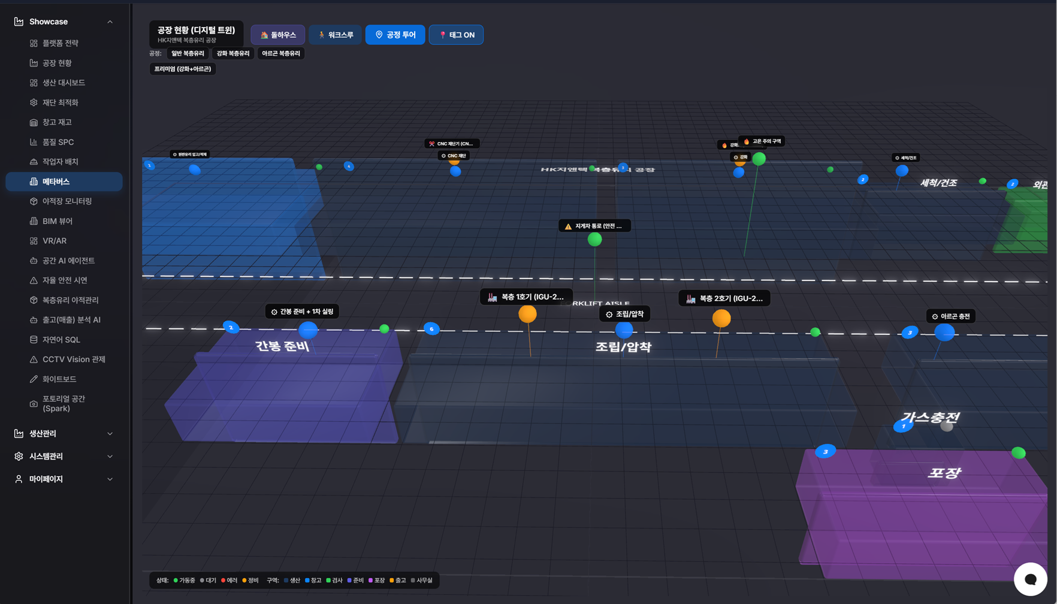This screenshot has width=1057, height=604.
Task: Click the blue sphere under 아르곤 충전
Action: tap(944, 332)
